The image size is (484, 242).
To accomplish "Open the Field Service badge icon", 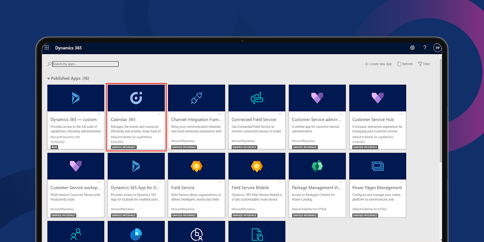I will click(196, 166).
